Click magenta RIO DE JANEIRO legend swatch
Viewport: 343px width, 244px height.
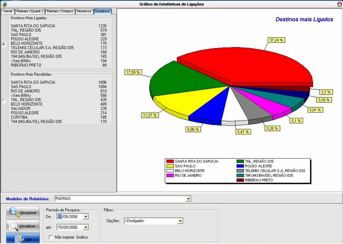click(170, 176)
